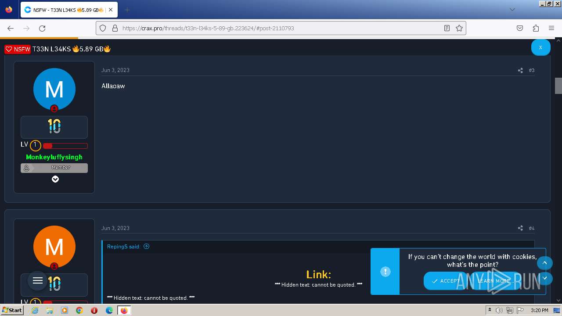
Task: Bookmark this page with the star
Action: pos(459,28)
